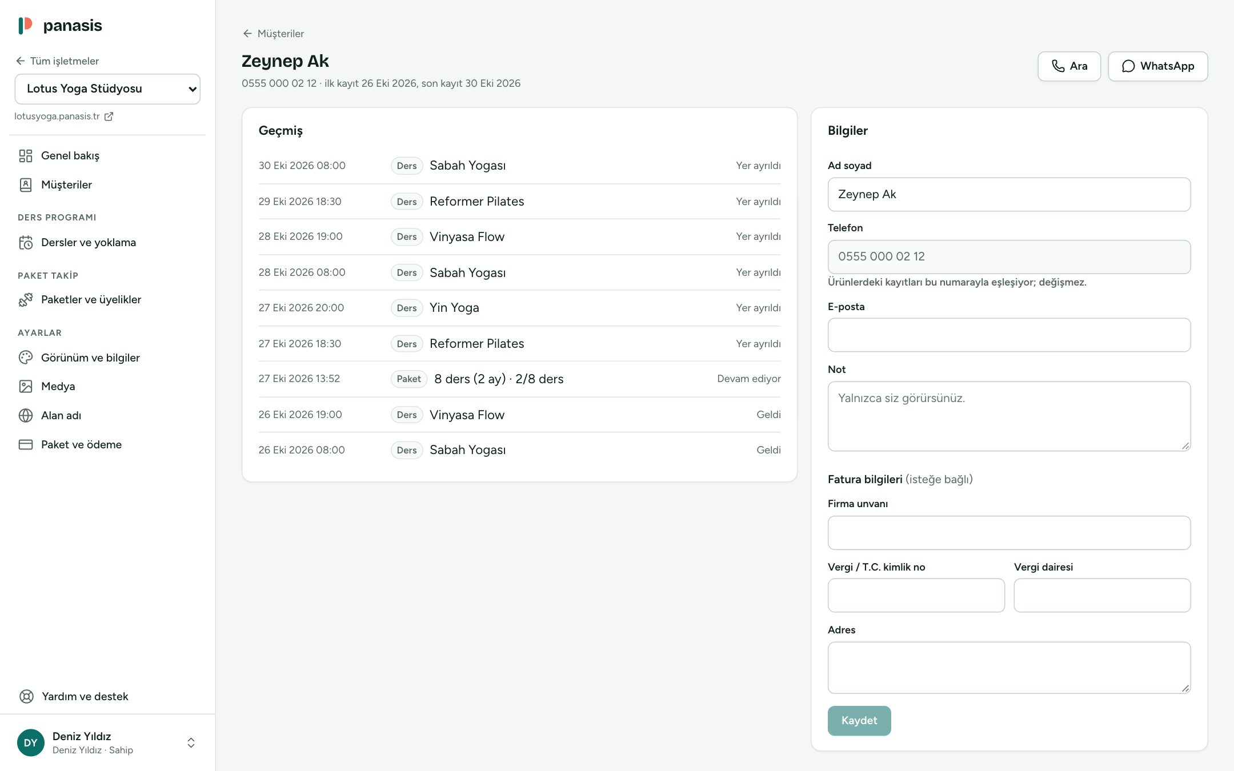Click 'Devam ediyor' status text
Image resolution: width=1234 pixels, height=771 pixels.
coord(748,379)
